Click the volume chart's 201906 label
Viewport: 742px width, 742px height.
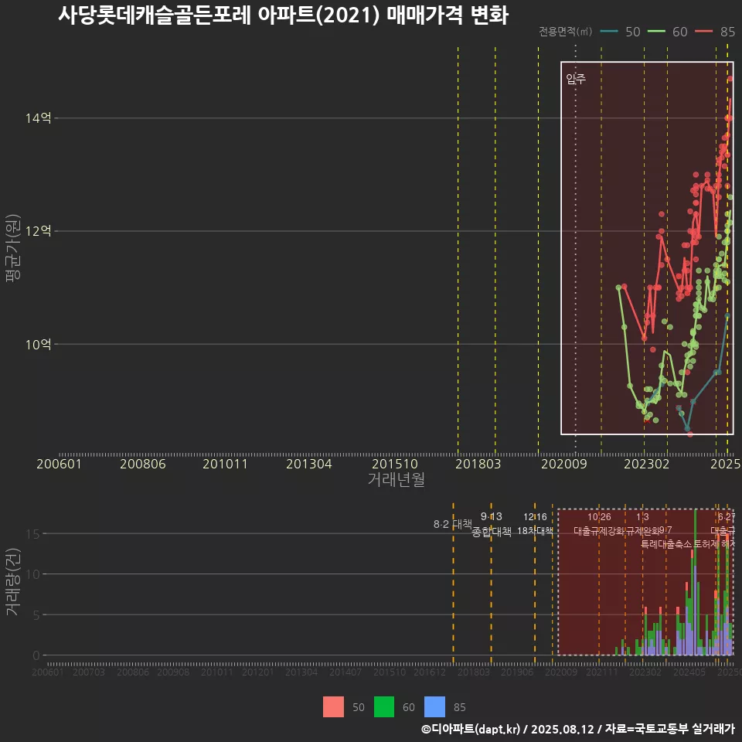(x=517, y=672)
